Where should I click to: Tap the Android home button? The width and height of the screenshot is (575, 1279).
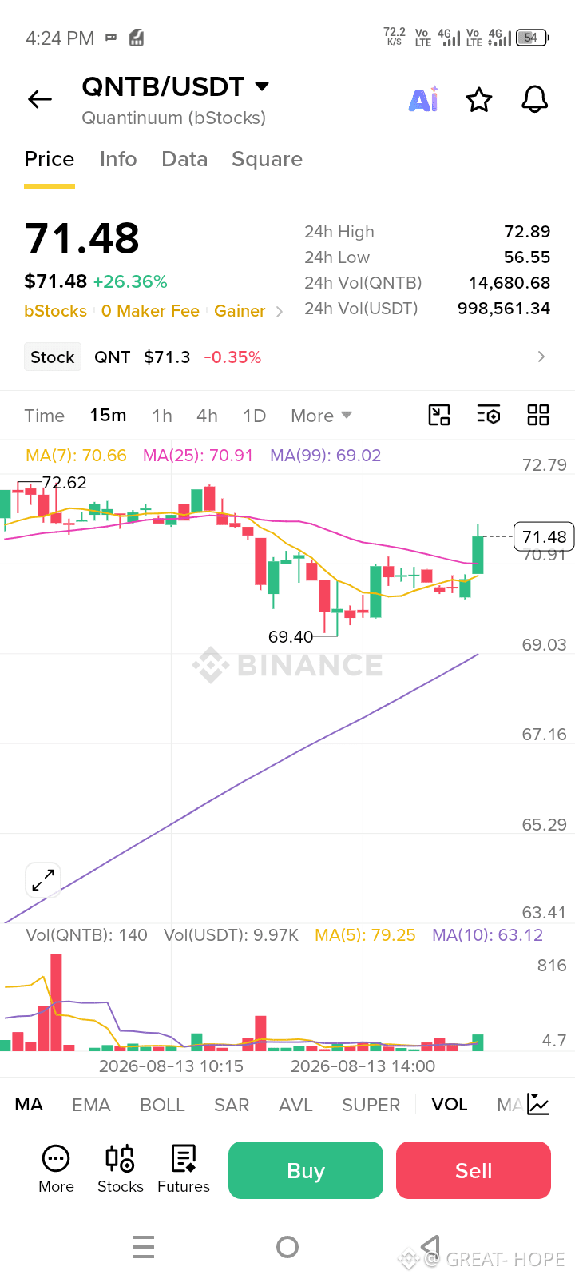(x=287, y=1247)
